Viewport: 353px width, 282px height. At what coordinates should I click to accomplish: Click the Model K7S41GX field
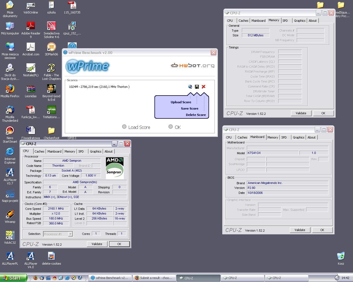coord(272,153)
